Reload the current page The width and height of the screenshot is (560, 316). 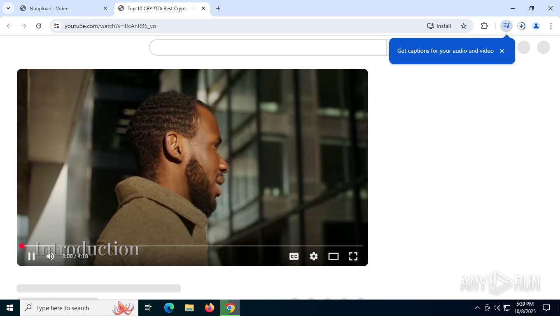pyautogui.click(x=39, y=26)
